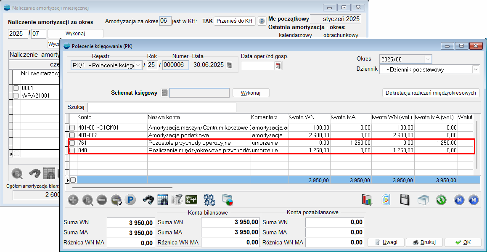Click the green refresh icon
Viewport: 487px width, 252px height.
coord(441,199)
